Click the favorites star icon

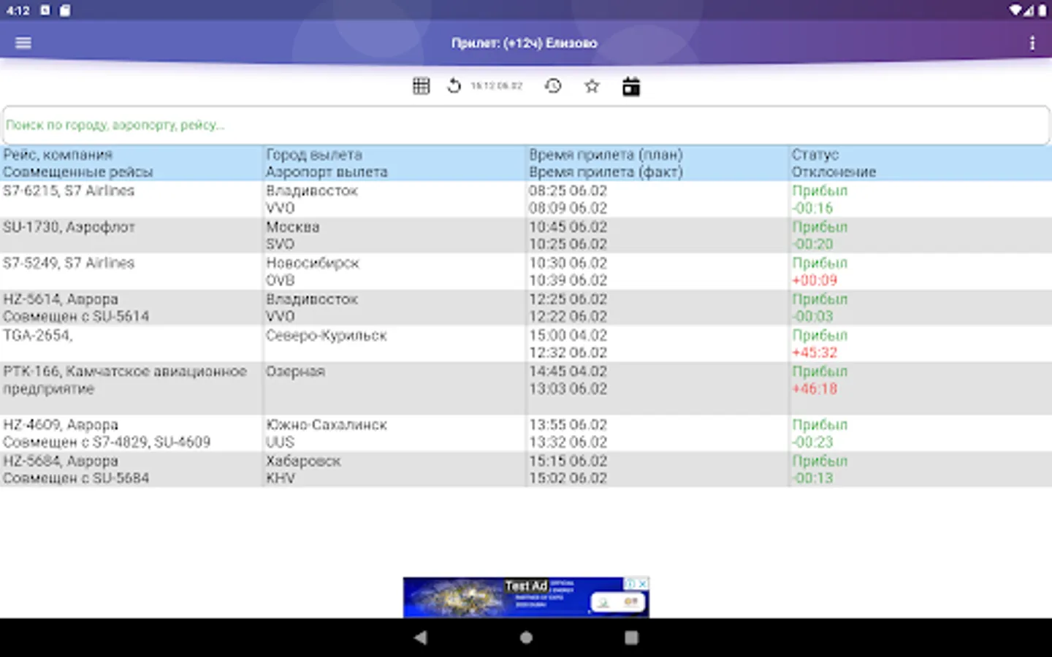(x=592, y=86)
